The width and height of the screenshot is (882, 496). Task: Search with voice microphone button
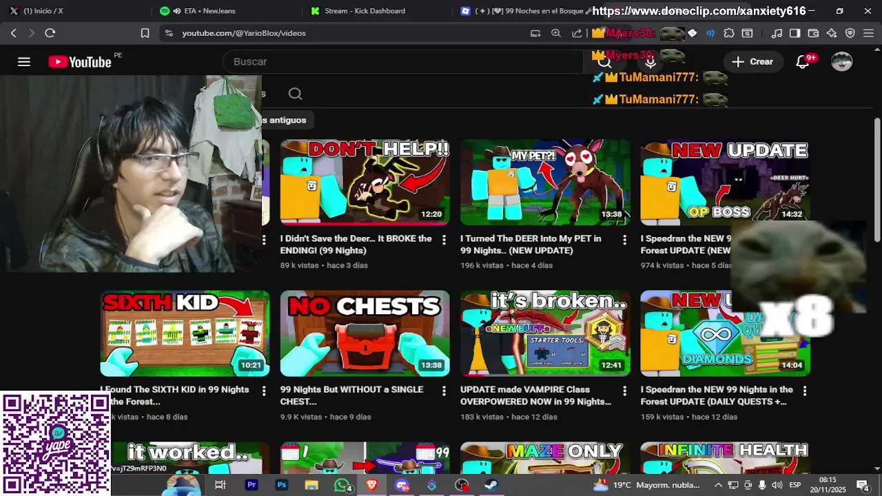pyautogui.click(x=650, y=62)
